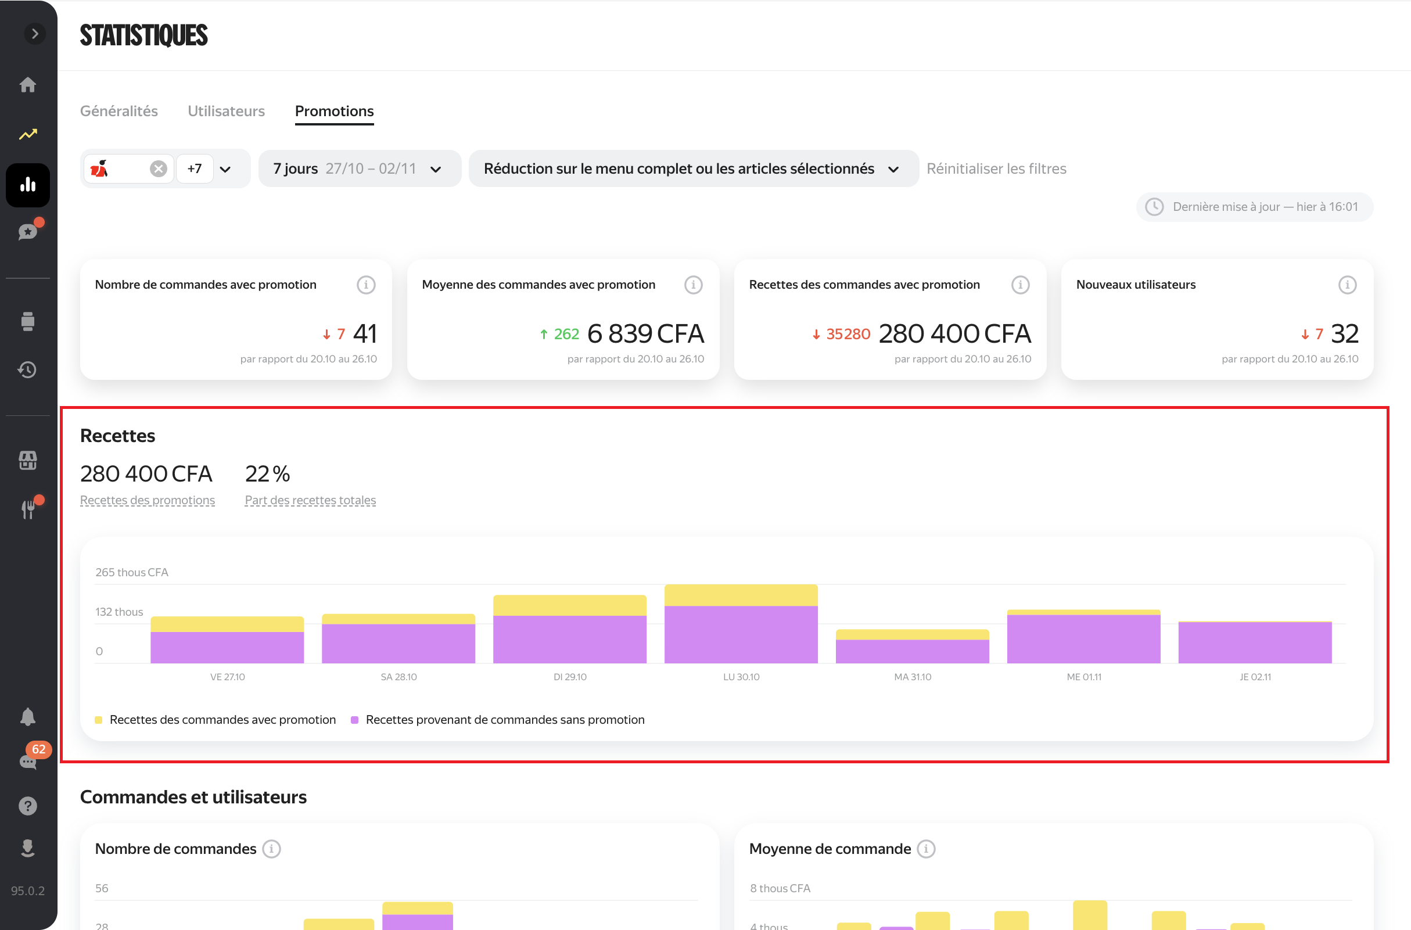Open the user profile icon in sidebar
Screen dimensions: 1411x930
pos(28,849)
